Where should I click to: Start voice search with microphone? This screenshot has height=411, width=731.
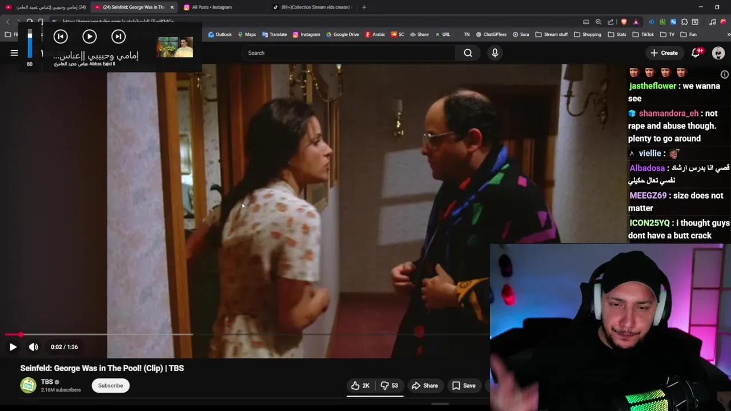pyautogui.click(x=495, y=53)
